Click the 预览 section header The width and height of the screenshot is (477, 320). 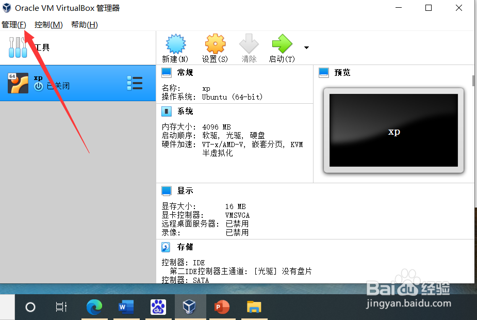[x=342, y=72]
